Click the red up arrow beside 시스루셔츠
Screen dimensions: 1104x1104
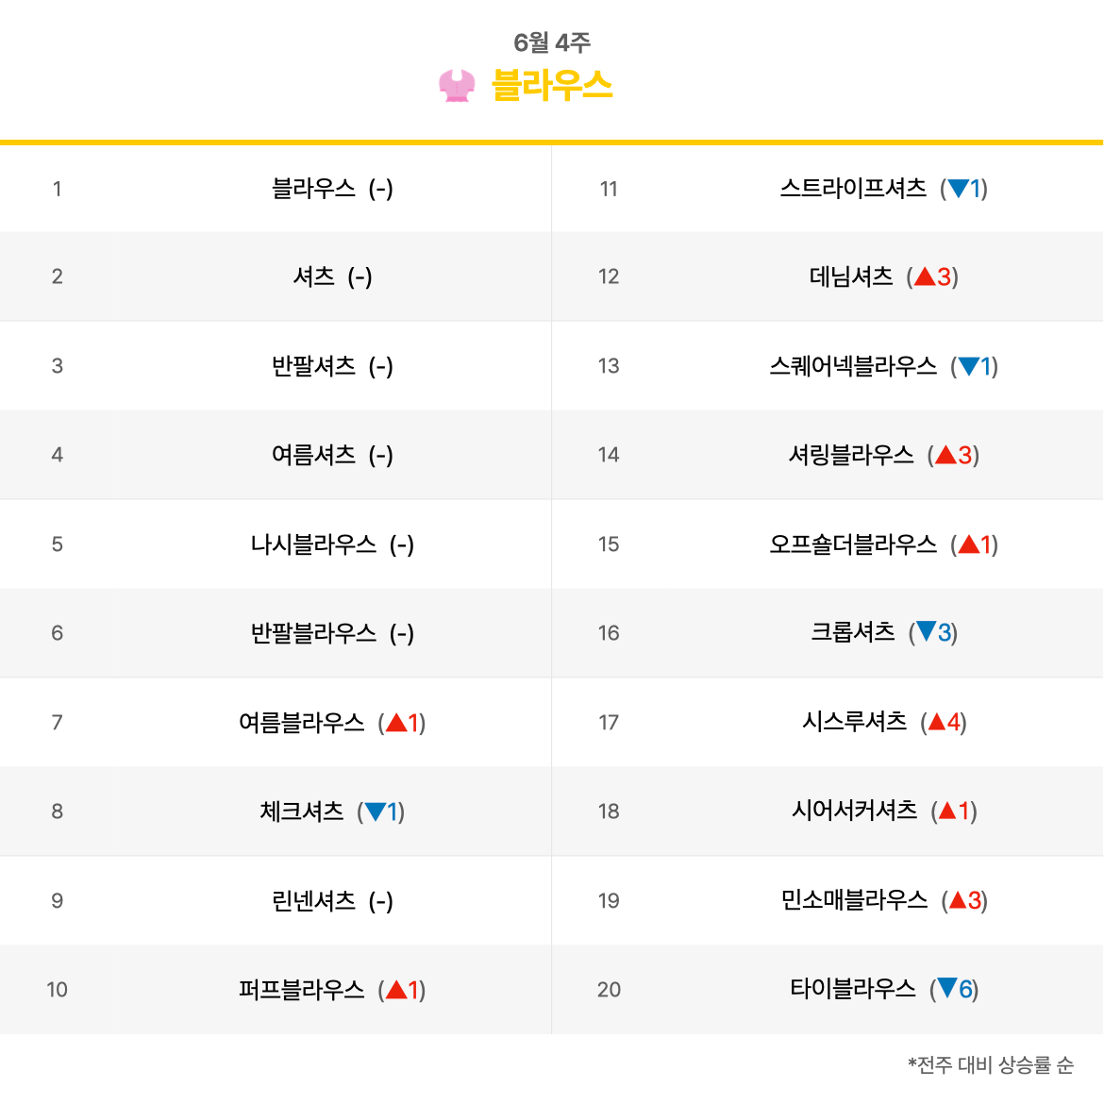point(937,723)
